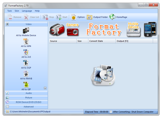
Task: Click the Source column header
Action: [63, 41]
